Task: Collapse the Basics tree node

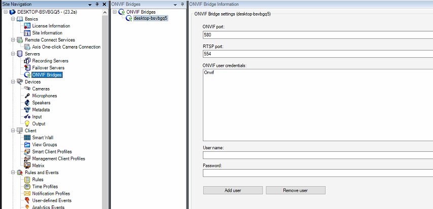Action: point(13,19)
